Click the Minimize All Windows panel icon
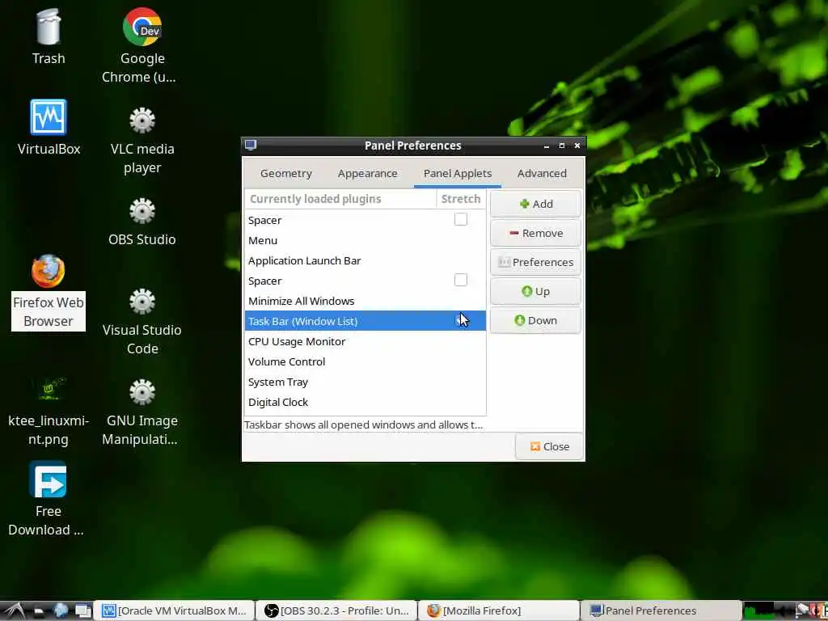 coord(83,611)
